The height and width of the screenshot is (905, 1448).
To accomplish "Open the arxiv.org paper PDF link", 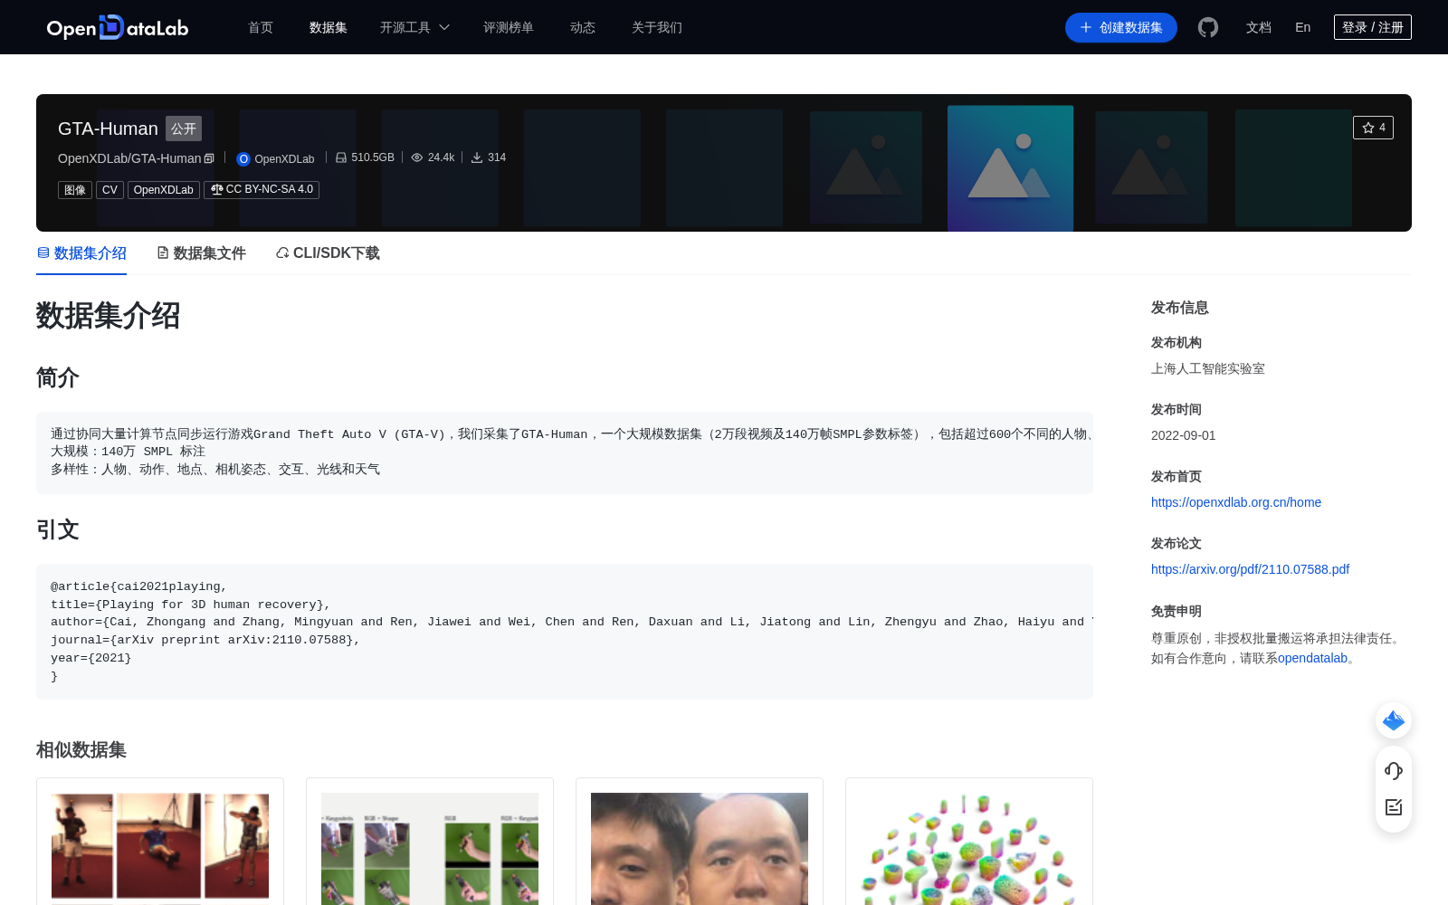I will (x=1250, y=569).
